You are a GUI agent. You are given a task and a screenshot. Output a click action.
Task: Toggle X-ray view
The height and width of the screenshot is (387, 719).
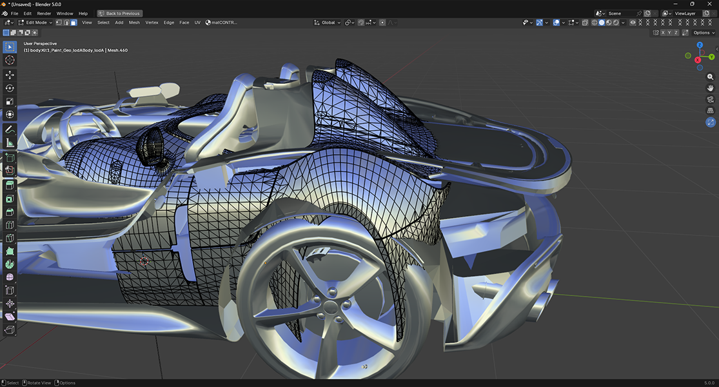585,23
